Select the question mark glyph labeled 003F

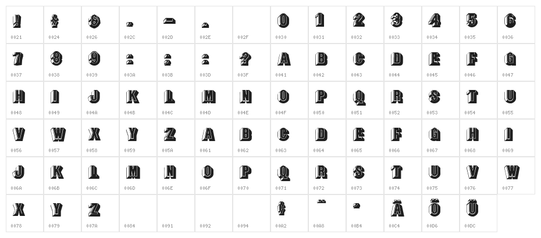(245, 59)
